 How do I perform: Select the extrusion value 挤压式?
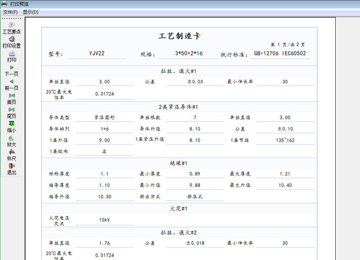tap(195, 197)
